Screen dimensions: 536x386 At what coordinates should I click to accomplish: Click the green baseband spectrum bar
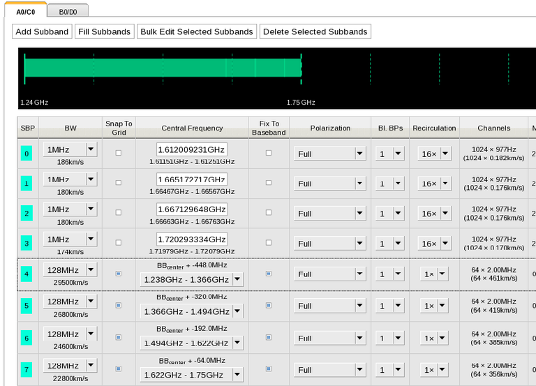162,68
